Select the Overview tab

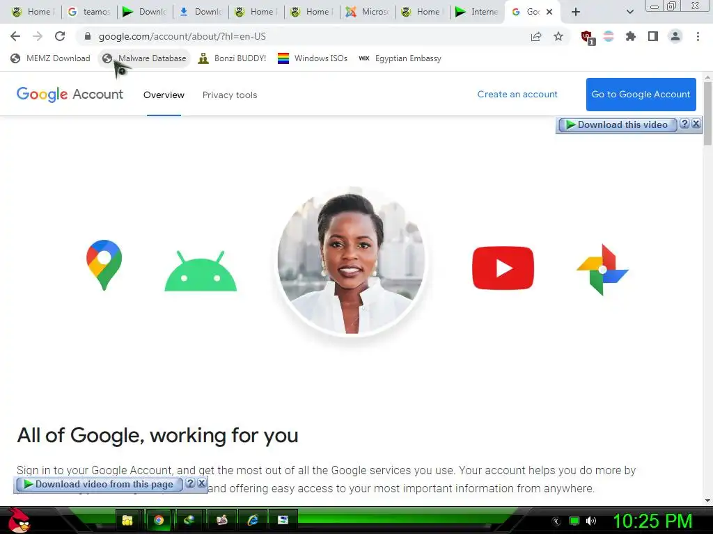click(164, 95)
